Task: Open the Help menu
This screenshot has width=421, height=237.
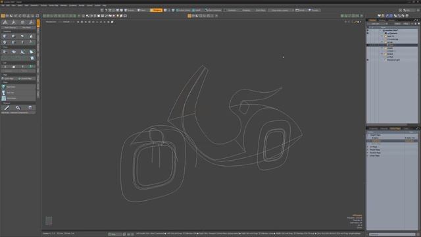Action: click(105, 5)
